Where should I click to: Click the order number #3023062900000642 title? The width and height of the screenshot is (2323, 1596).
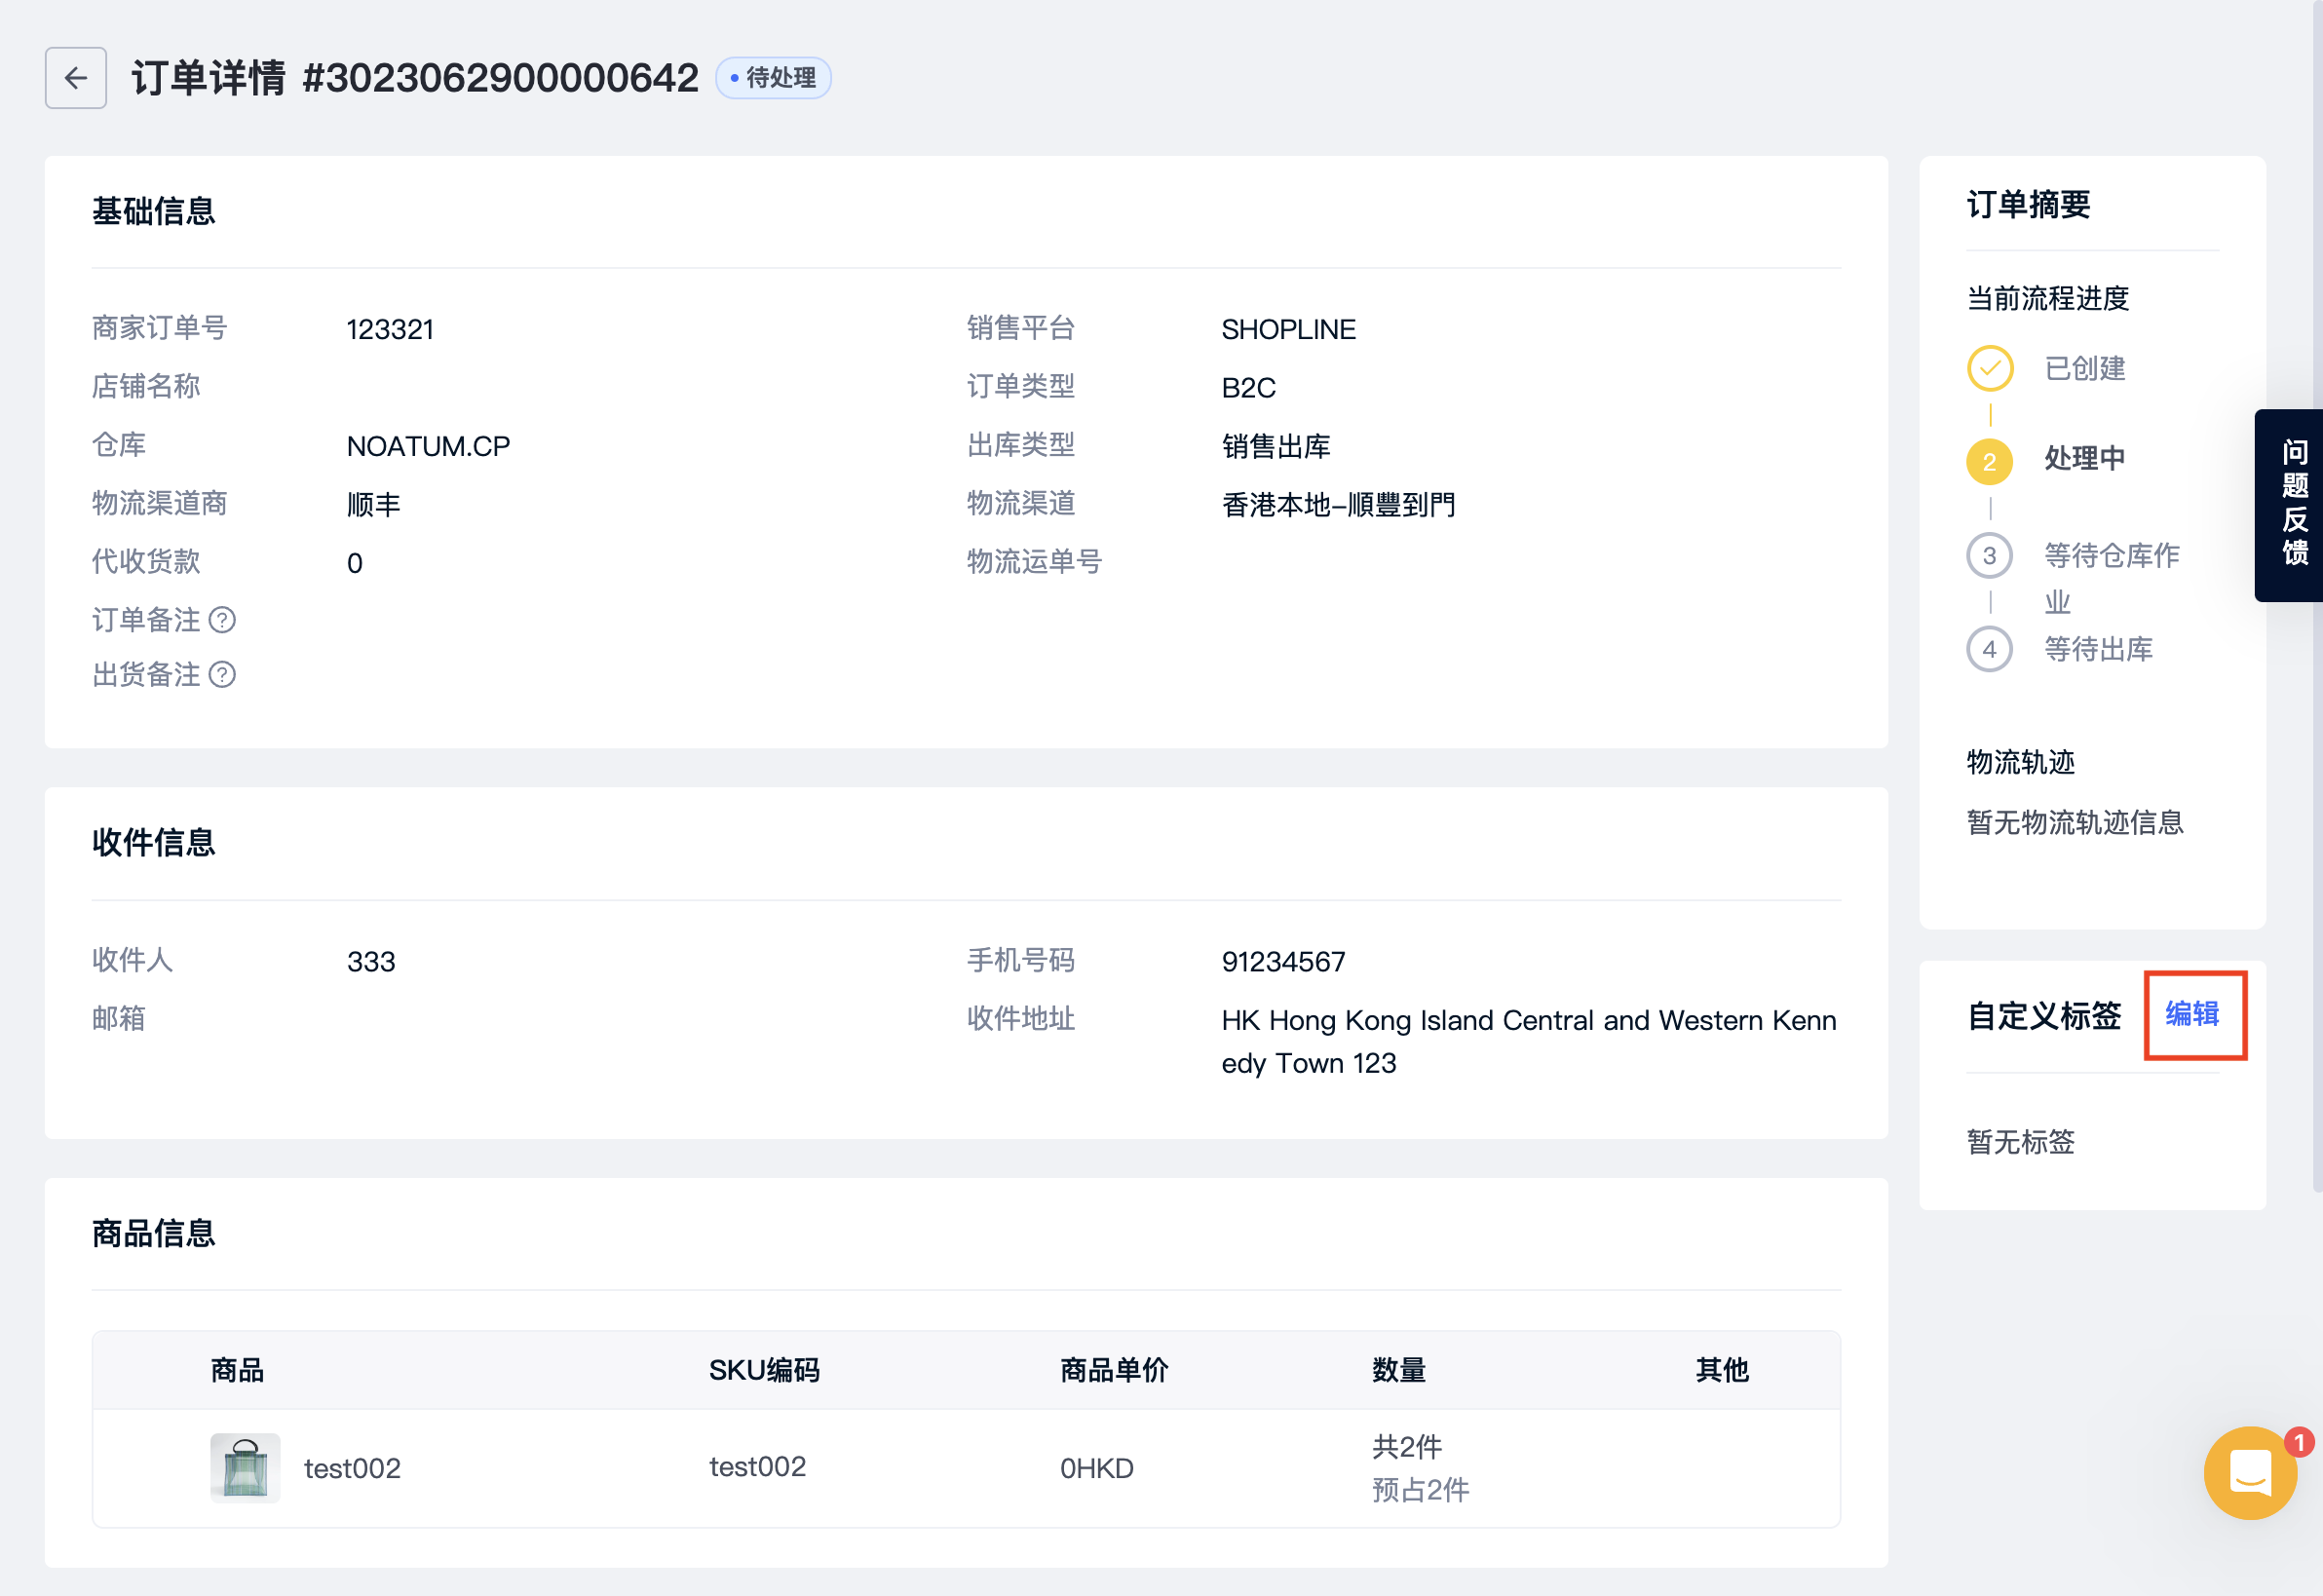click(x=500, y=78)
